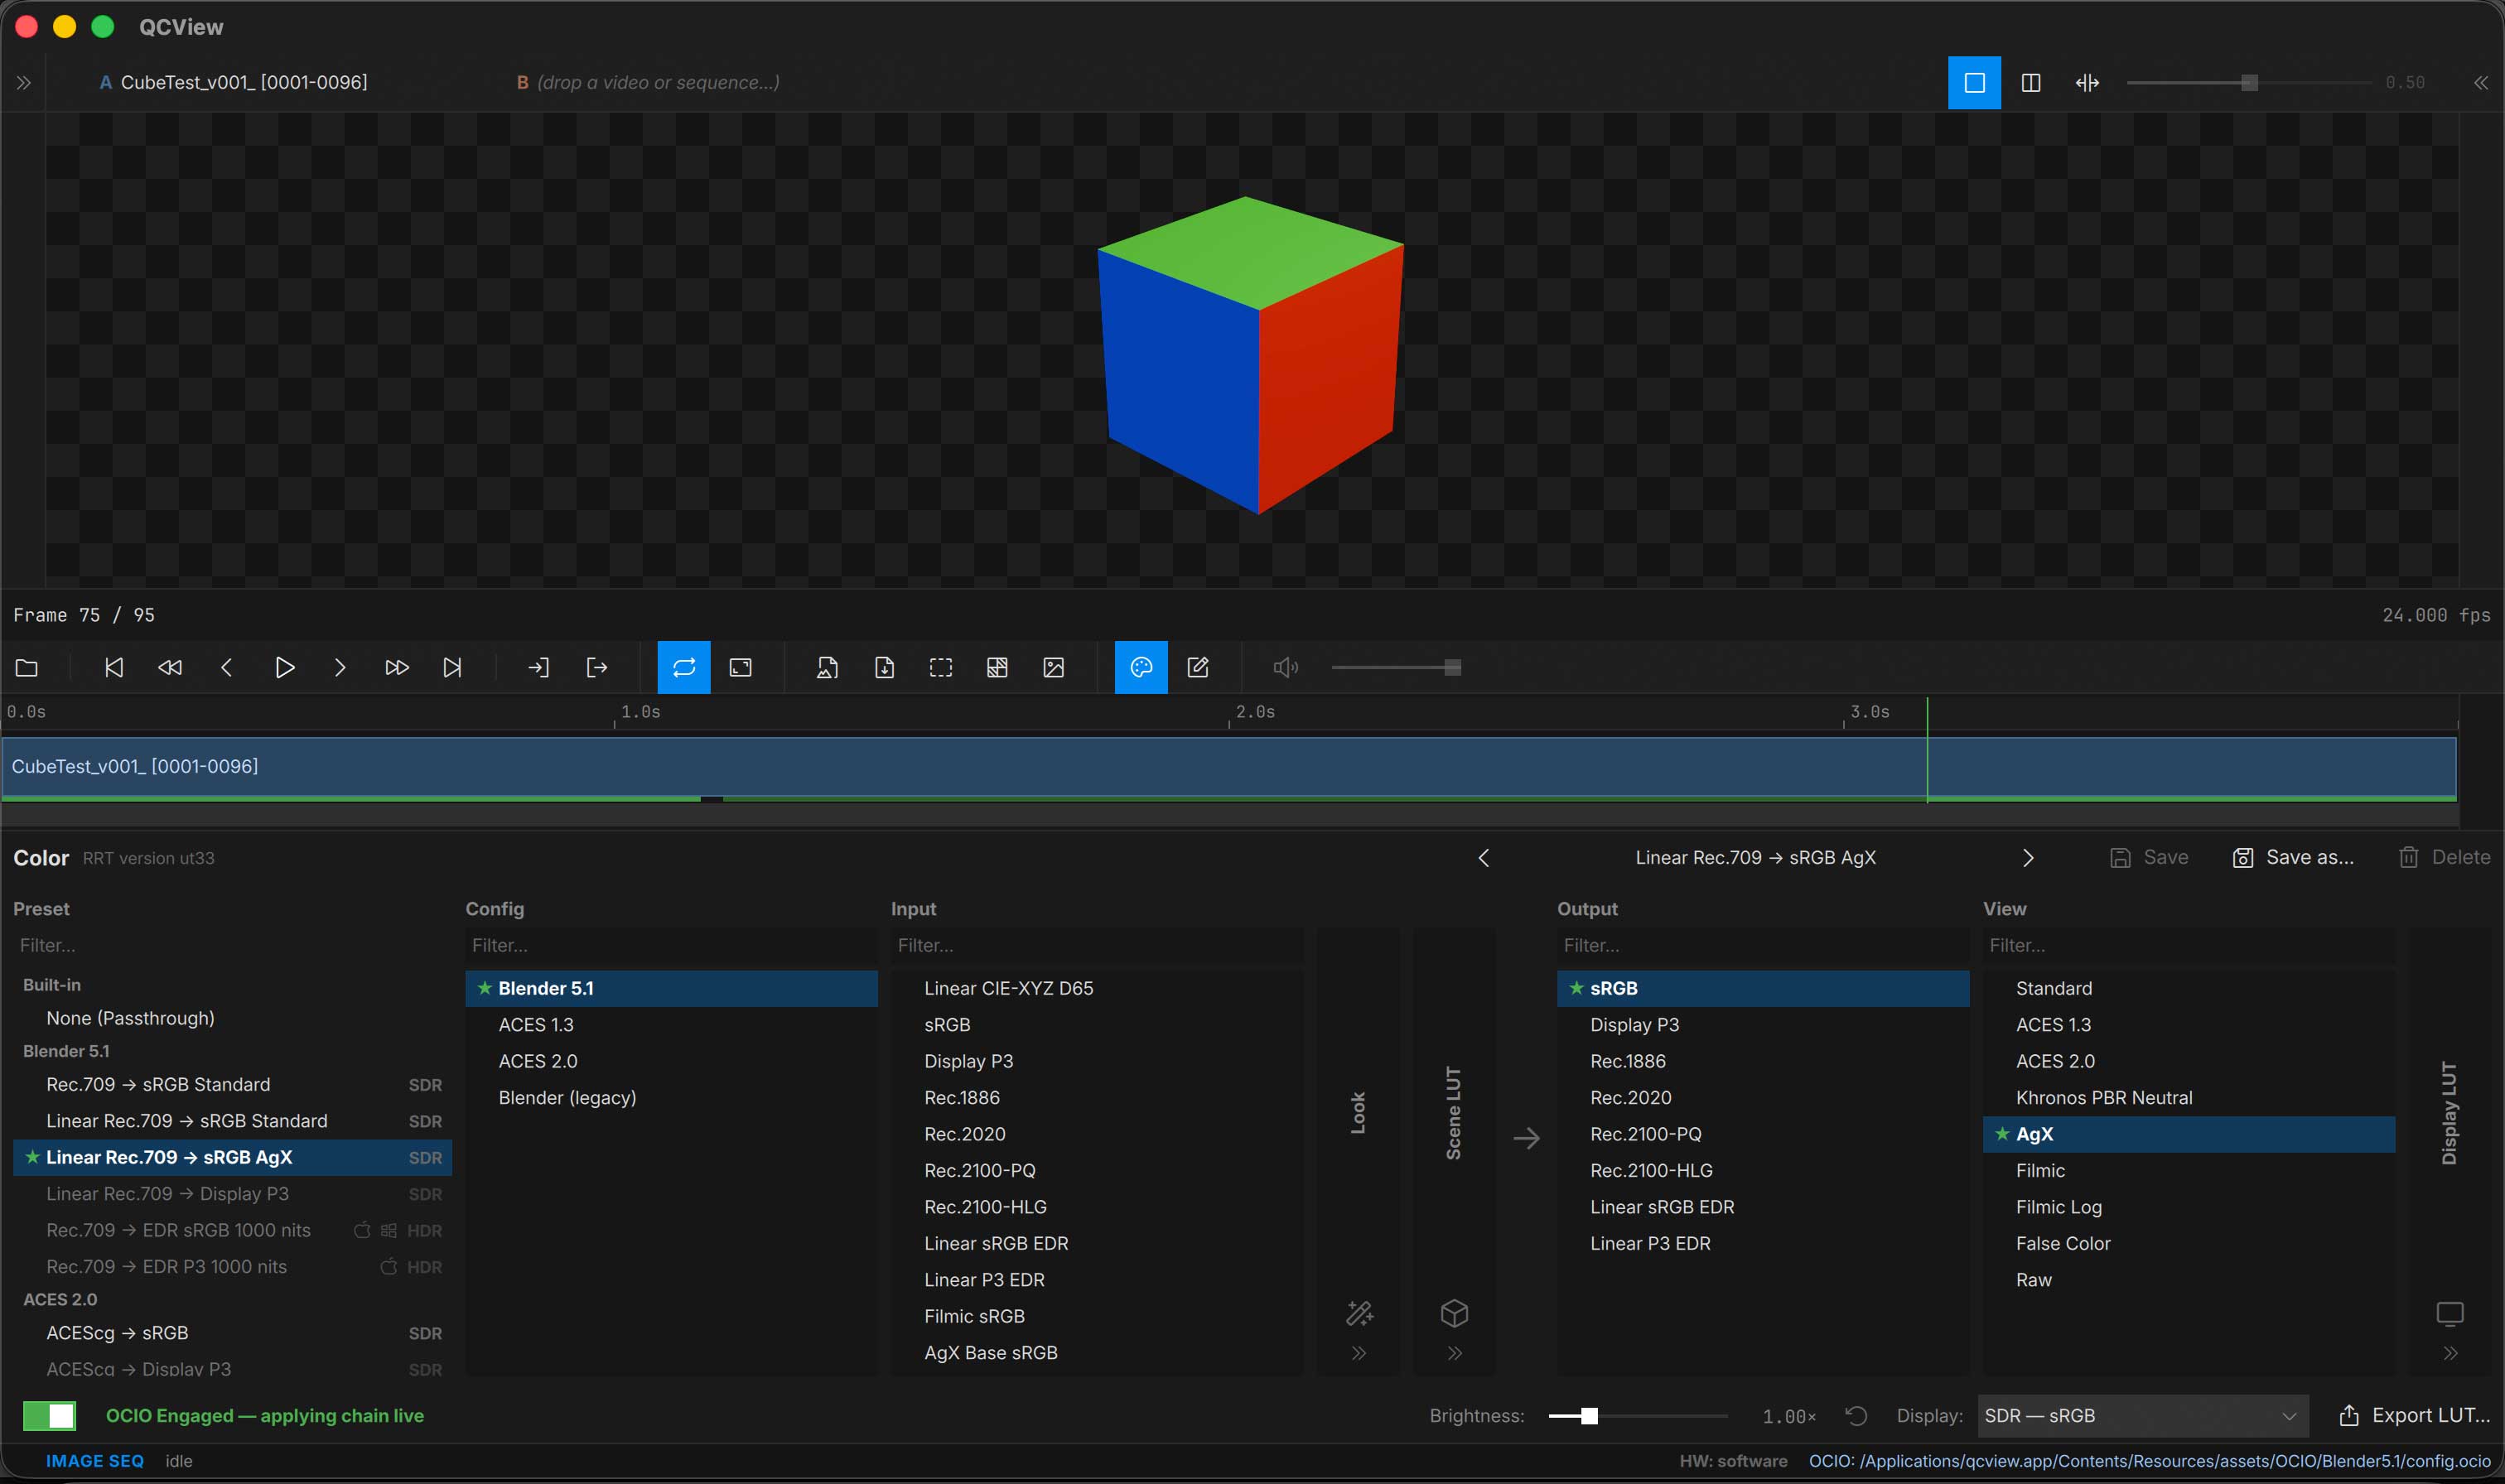2505x1484 pixels.
Task: Select ACEScg → sRGB preset
Action: coord(232,1333)
